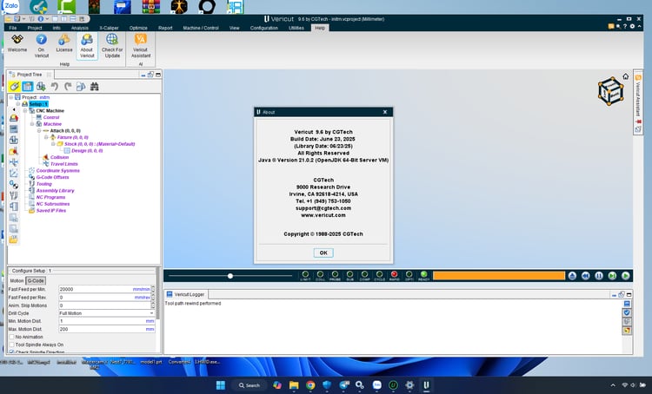Open Windows Search in the taskbar
The width and height of the screenshot is (652, 394).
249,385
